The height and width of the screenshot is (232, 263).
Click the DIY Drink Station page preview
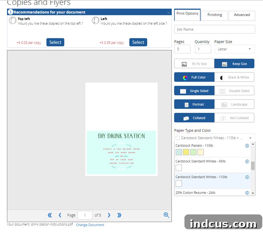[121, 129]
